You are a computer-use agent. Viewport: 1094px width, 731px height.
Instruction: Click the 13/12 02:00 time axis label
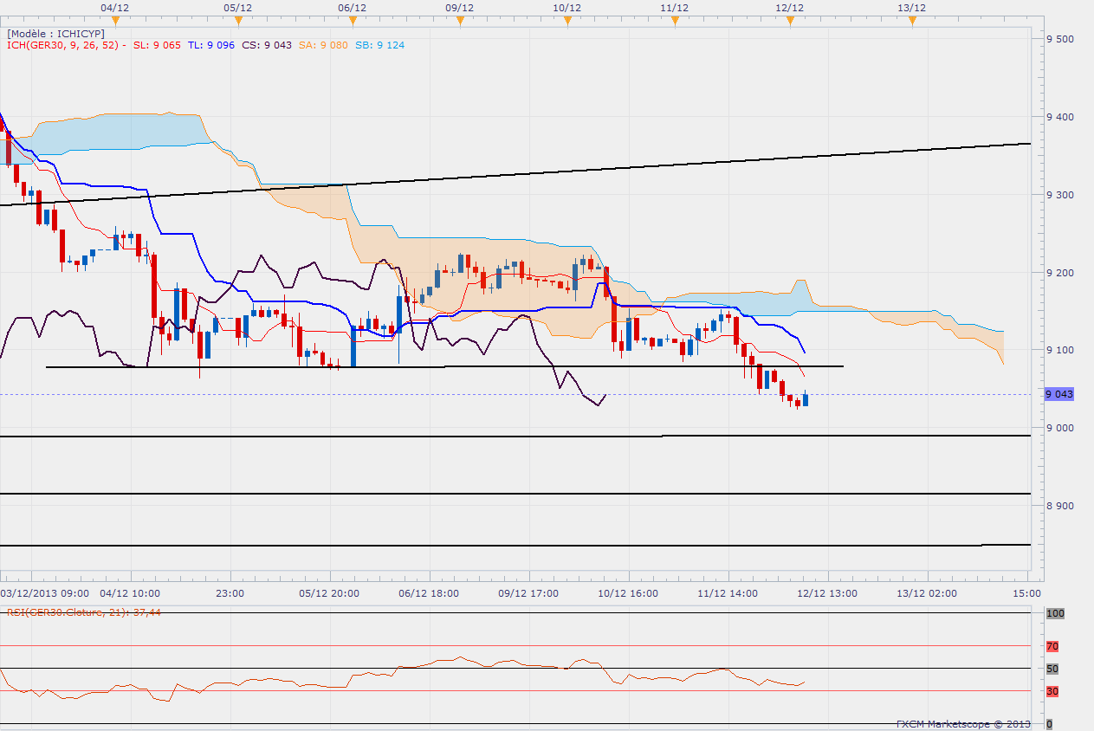[927, 593]
